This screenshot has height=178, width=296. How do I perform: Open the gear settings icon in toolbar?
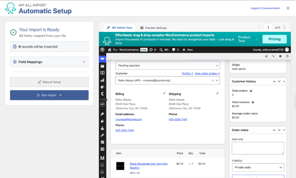click(x=280, y=56)
